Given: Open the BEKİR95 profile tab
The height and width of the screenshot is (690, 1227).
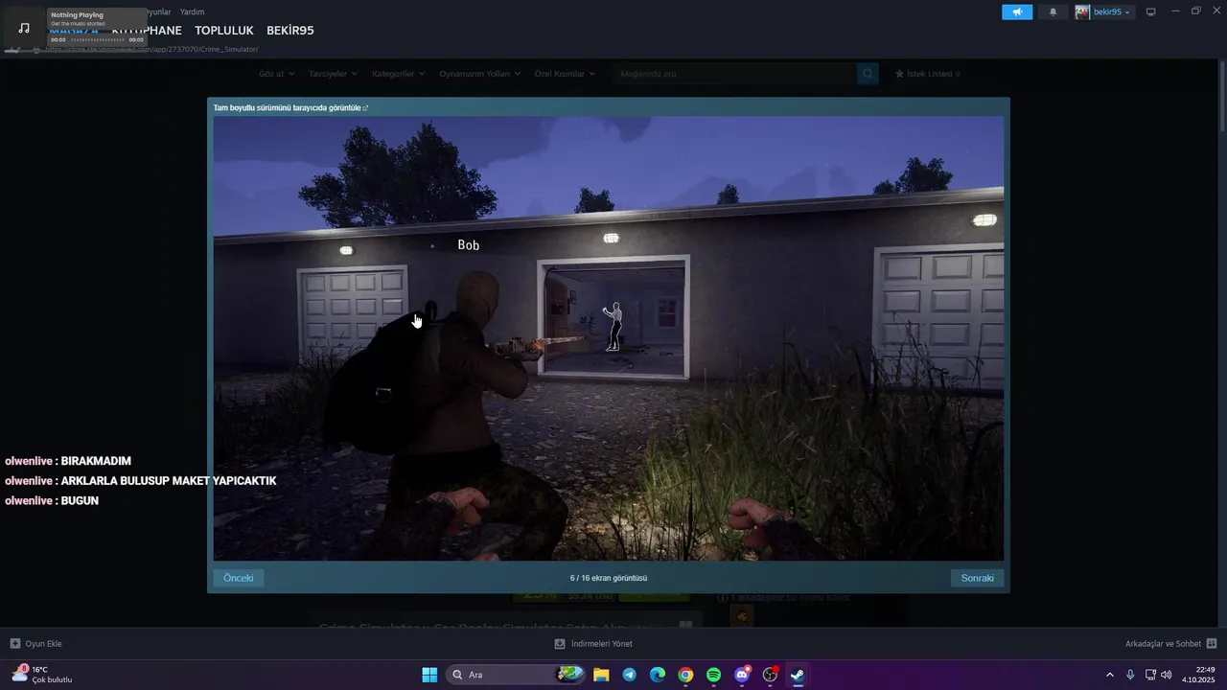Looking at the screenshot, I should (290, 31).
